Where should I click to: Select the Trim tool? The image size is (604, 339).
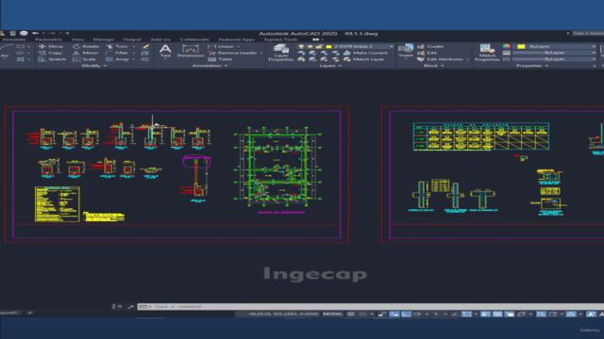pos(117,46)
